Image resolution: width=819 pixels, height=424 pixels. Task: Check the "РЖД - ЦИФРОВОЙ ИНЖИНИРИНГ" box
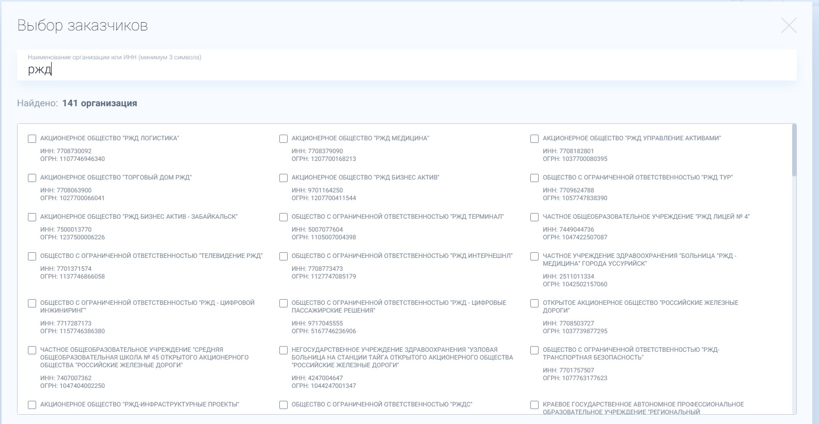click(32, 303)
